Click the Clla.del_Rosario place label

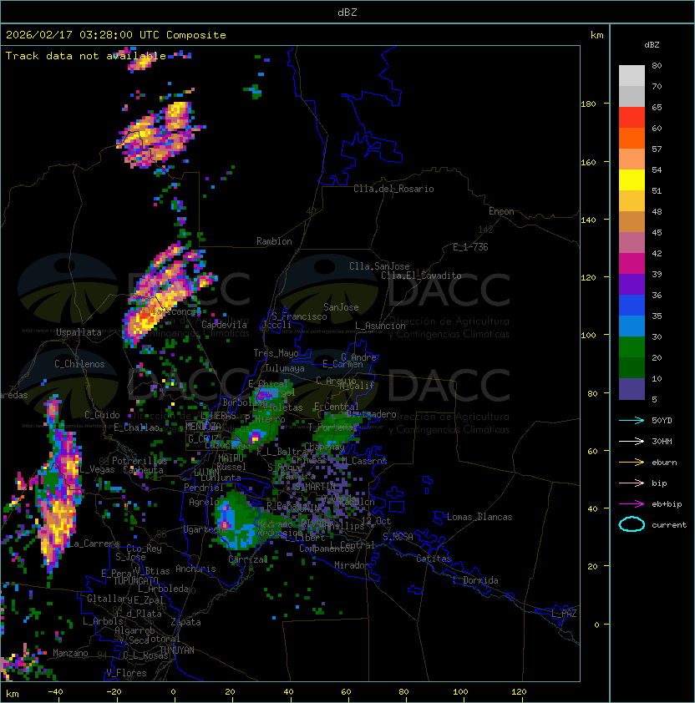pos(393,189)
